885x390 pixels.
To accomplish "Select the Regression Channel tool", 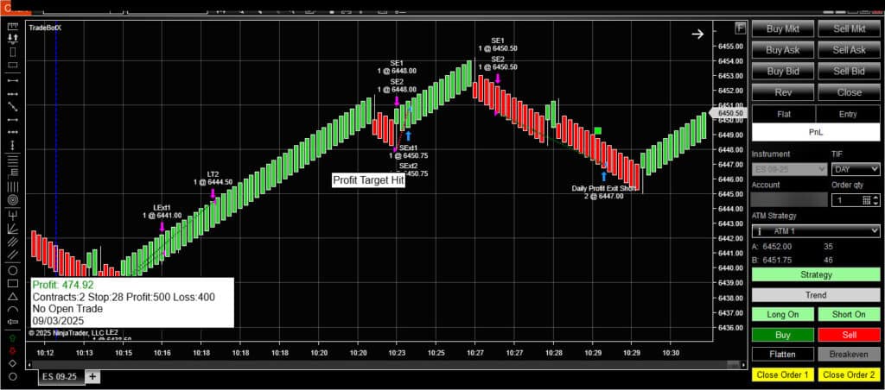I will 12,242.
